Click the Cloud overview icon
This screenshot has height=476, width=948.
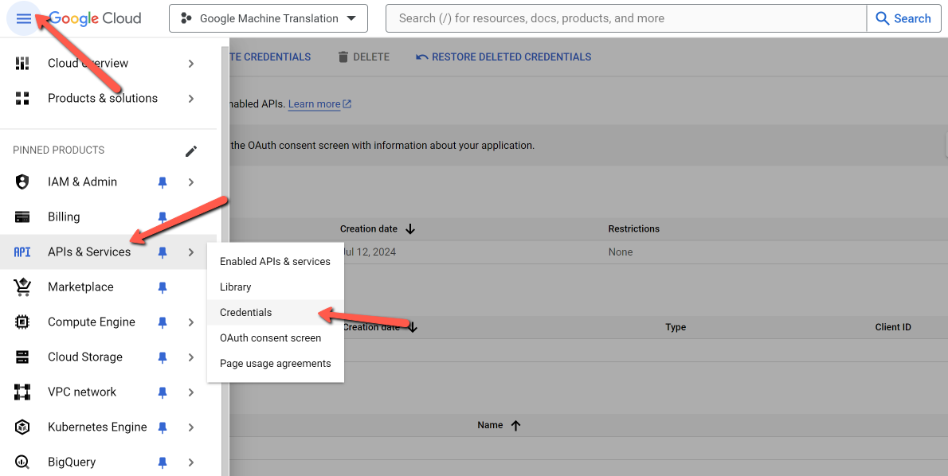coord(22,64)
